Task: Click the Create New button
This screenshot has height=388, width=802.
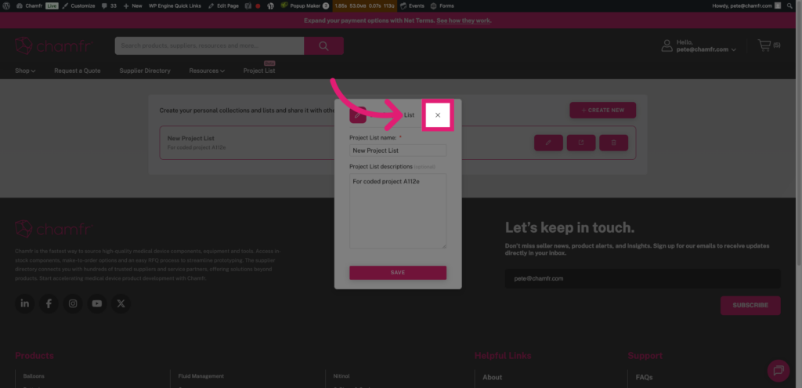Action: click(x=603, y=110)
